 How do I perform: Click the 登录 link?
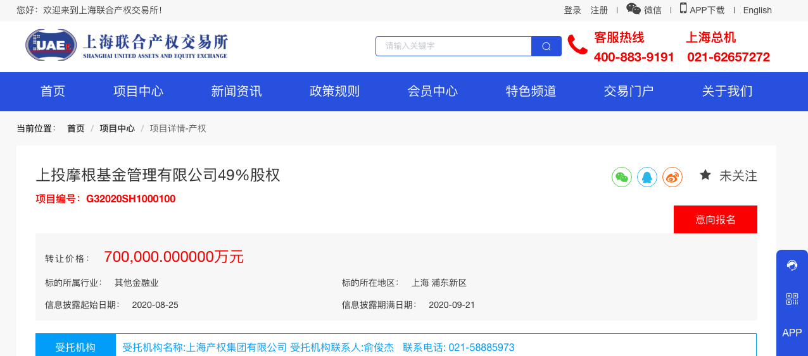pos(572,10)
